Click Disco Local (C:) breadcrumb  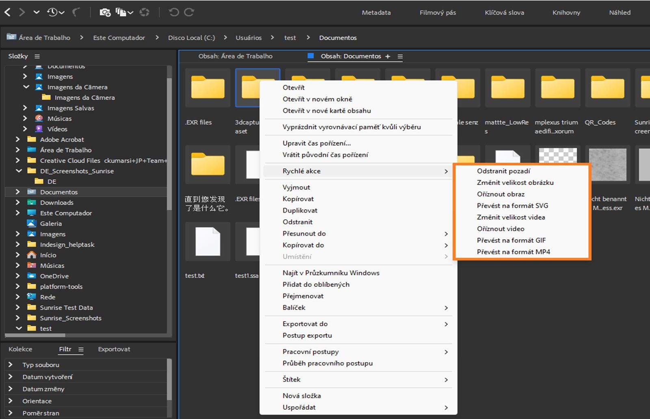(x=191, y=38)
